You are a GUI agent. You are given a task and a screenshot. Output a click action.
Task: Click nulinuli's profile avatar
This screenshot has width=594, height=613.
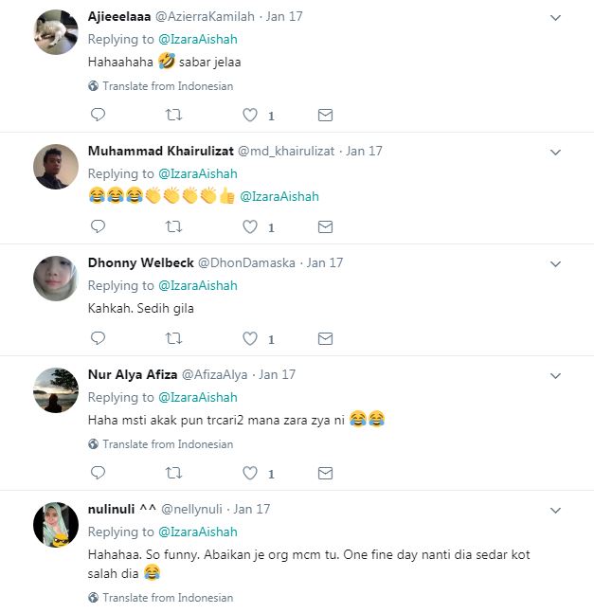point(56,524)
